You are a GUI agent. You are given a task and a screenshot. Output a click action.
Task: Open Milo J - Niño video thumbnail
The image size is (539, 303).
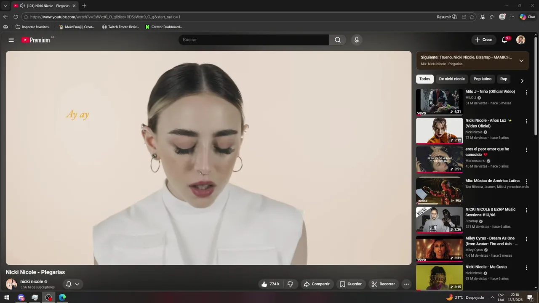[439, 101]
